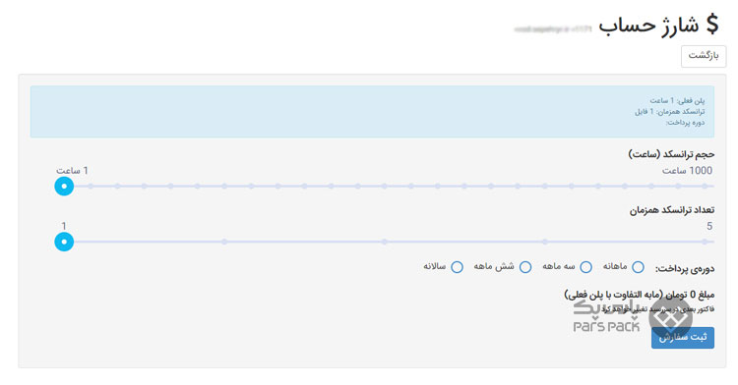This screenshot has width=738, height=385.
Task: Click the تعداد ترانسکد همزمان label
Action: coord(672,210)
